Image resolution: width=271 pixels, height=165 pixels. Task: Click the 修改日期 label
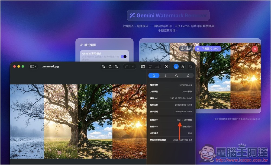coord(154,112)
